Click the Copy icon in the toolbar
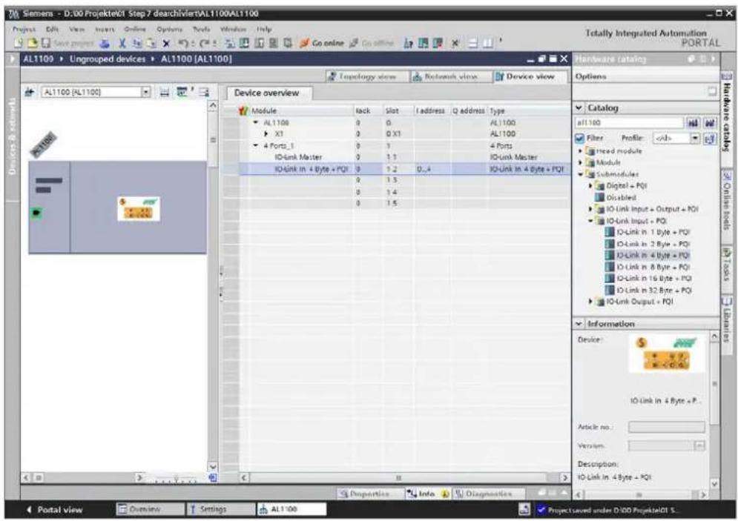 (x=137, y=43)
